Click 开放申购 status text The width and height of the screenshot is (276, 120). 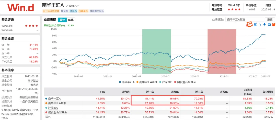click(x=217, y=5)
